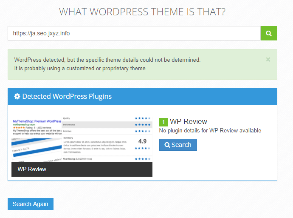Click the blue Search button label
This screenshot has width=293, height=218.
(181, 145)
